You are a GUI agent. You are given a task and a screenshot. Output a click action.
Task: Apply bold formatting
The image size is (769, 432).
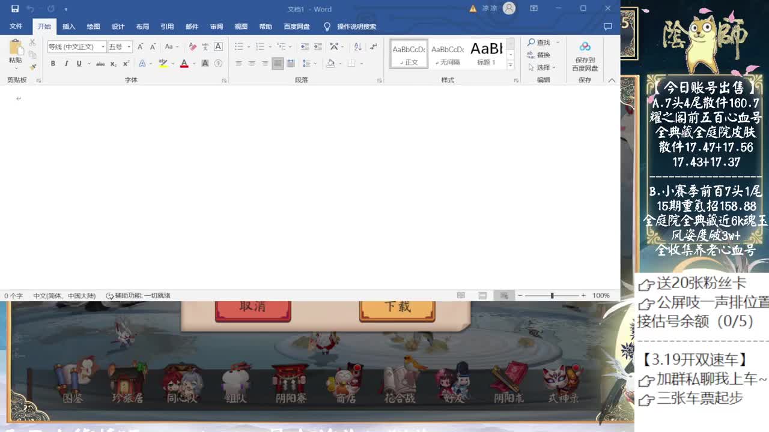[x=53, y=64]
